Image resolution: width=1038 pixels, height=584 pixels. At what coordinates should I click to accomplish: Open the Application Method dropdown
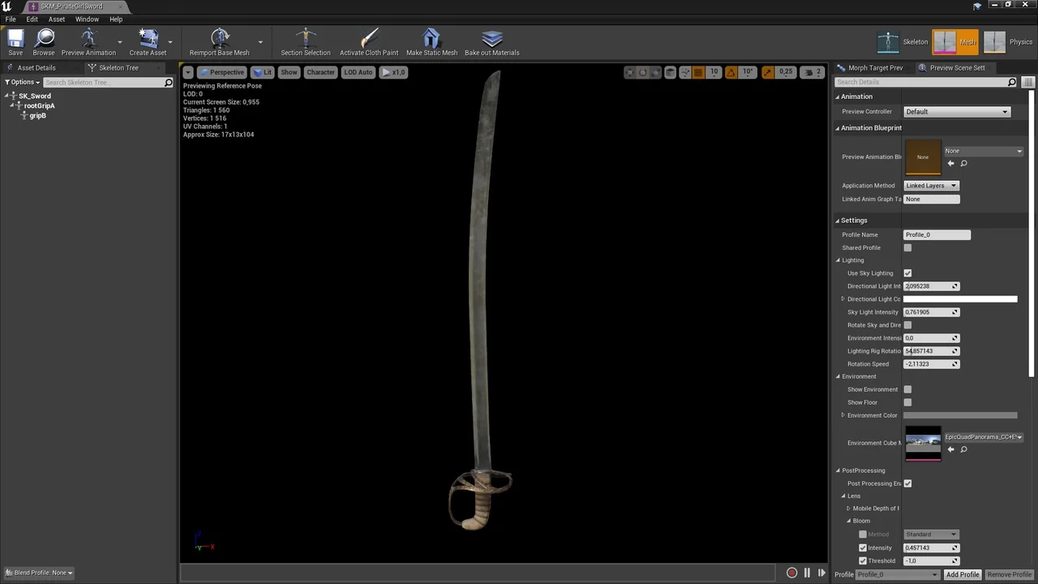[x=930, y=185]
